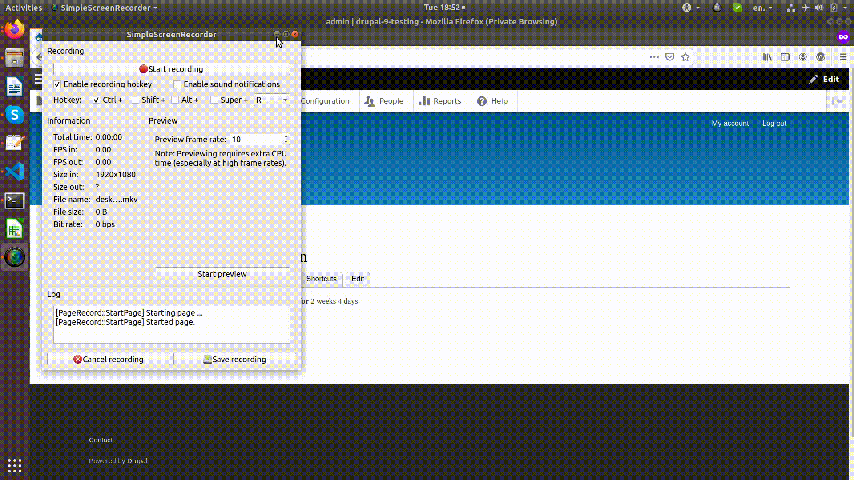Image resolution: width=854 pixels, height=480 pixels.
Task: Open the hotkey letter R dropdown
Action: pos(272,100)
